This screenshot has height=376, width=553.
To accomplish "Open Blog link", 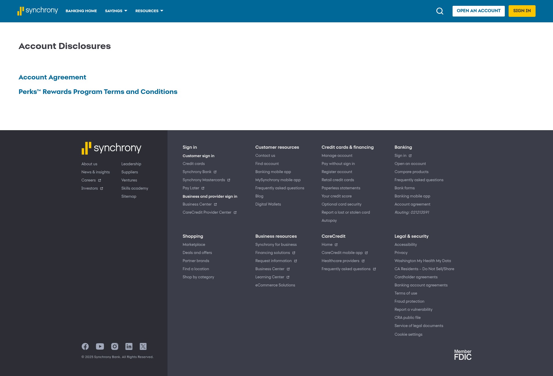I will coord(259,196).
